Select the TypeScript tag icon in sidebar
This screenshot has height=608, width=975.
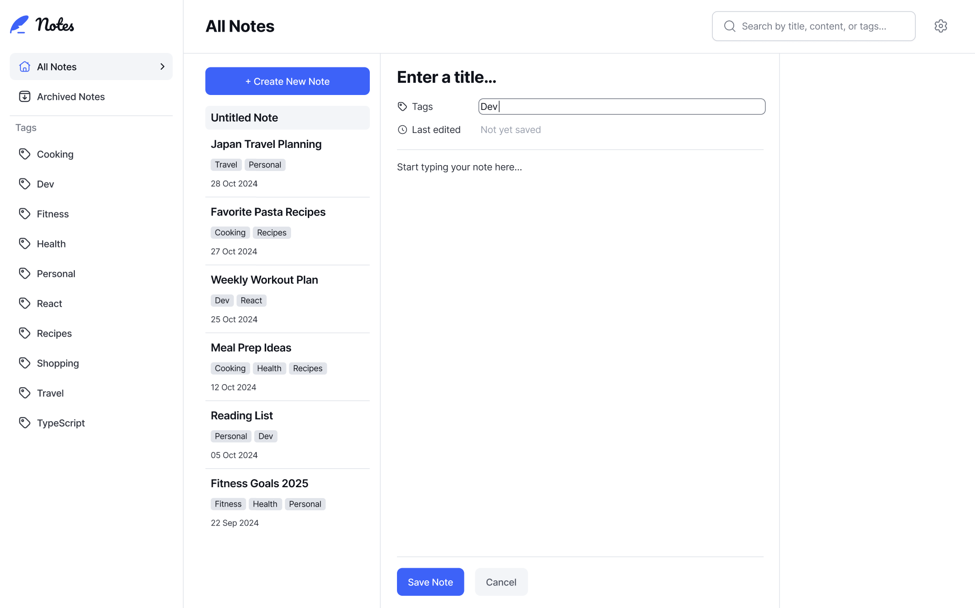[x=24, y=423]
